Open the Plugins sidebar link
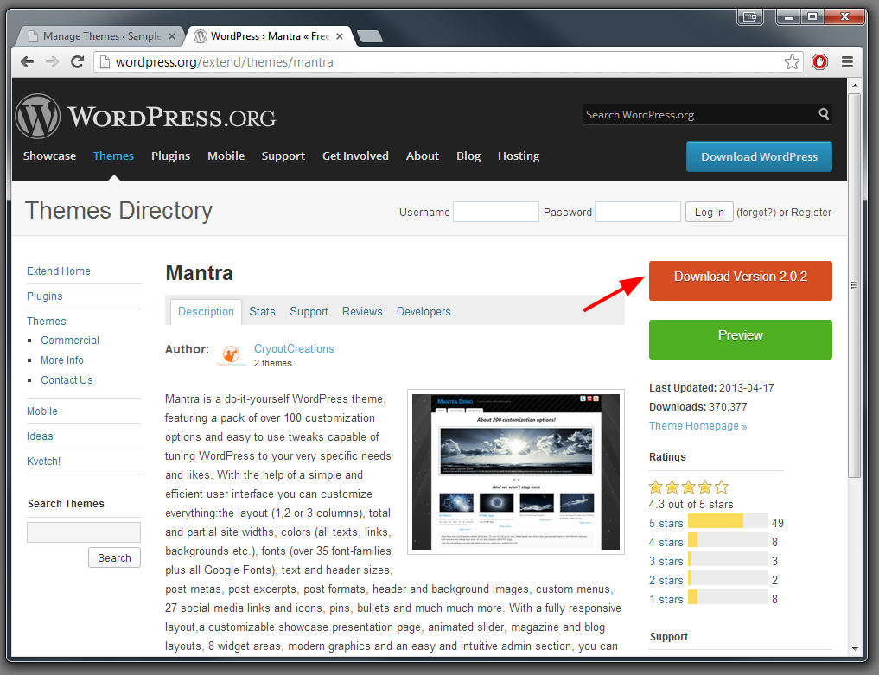 click(44, 296)
